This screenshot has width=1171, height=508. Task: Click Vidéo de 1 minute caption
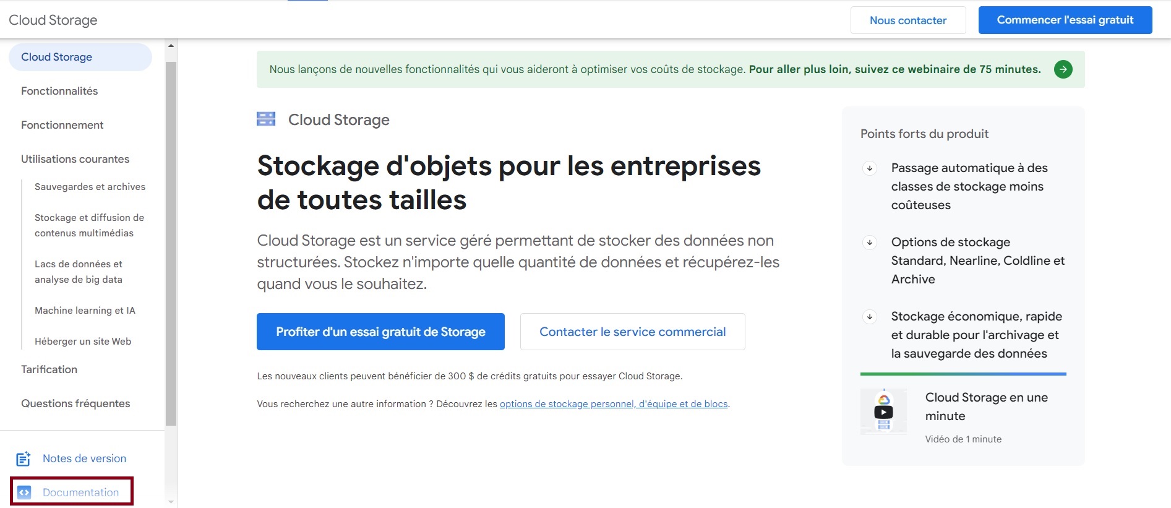point(963,439)
